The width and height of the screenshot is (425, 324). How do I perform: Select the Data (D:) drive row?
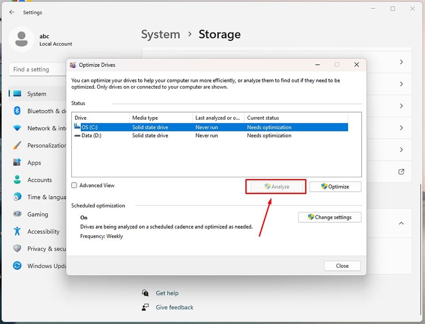210,136
